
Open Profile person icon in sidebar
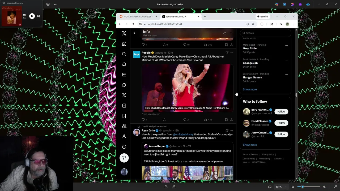(124, 136)
